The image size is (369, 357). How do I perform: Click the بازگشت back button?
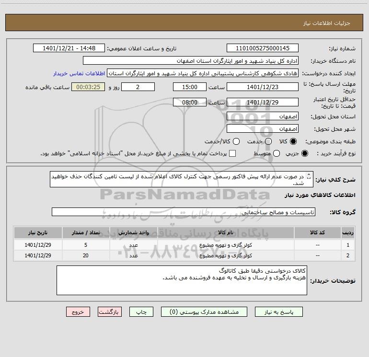click(110, 312)
